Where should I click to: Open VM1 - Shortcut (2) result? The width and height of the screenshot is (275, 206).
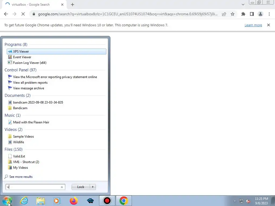click(x=26, y=162)
